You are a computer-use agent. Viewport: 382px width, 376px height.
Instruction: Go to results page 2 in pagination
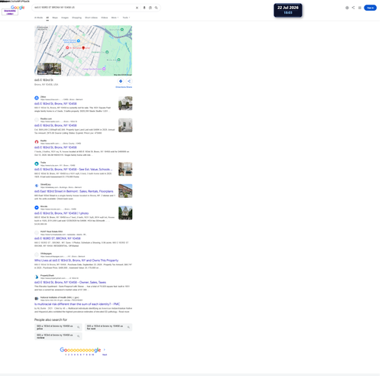pos(69,355)
